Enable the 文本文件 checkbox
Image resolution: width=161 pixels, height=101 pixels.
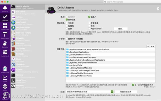[89, 23]
